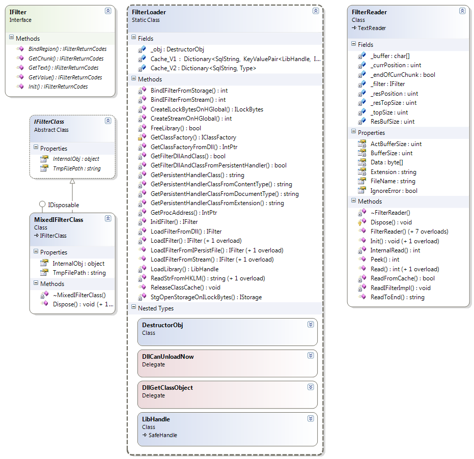This screenshot has height=459, width=474.
Task: Click the StgOpenStorageOnILockBytes() method icon
Action: pyautogui.click(x=142, y=297)
